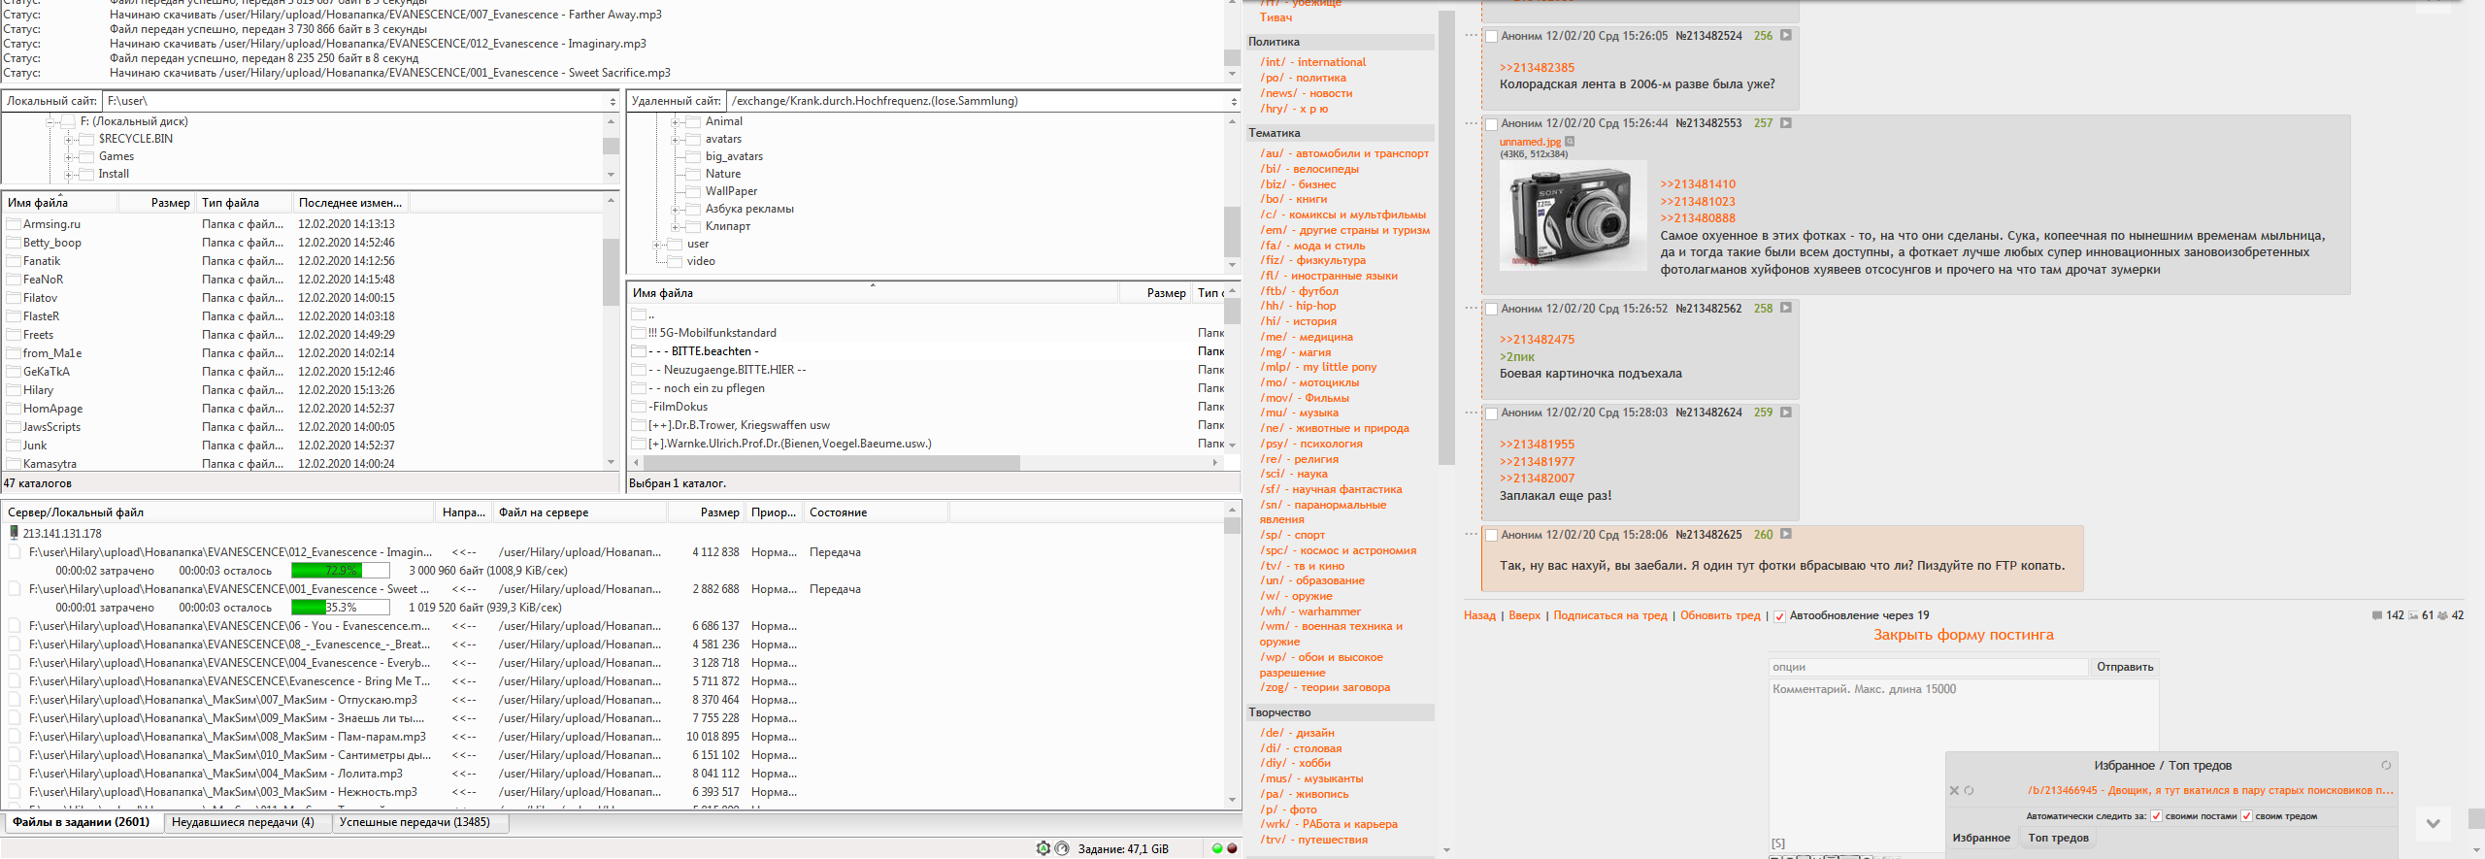The image size is (2485, 859).
Task: Click the reply arrow icon on post 256
Action: coord(1785,35)
